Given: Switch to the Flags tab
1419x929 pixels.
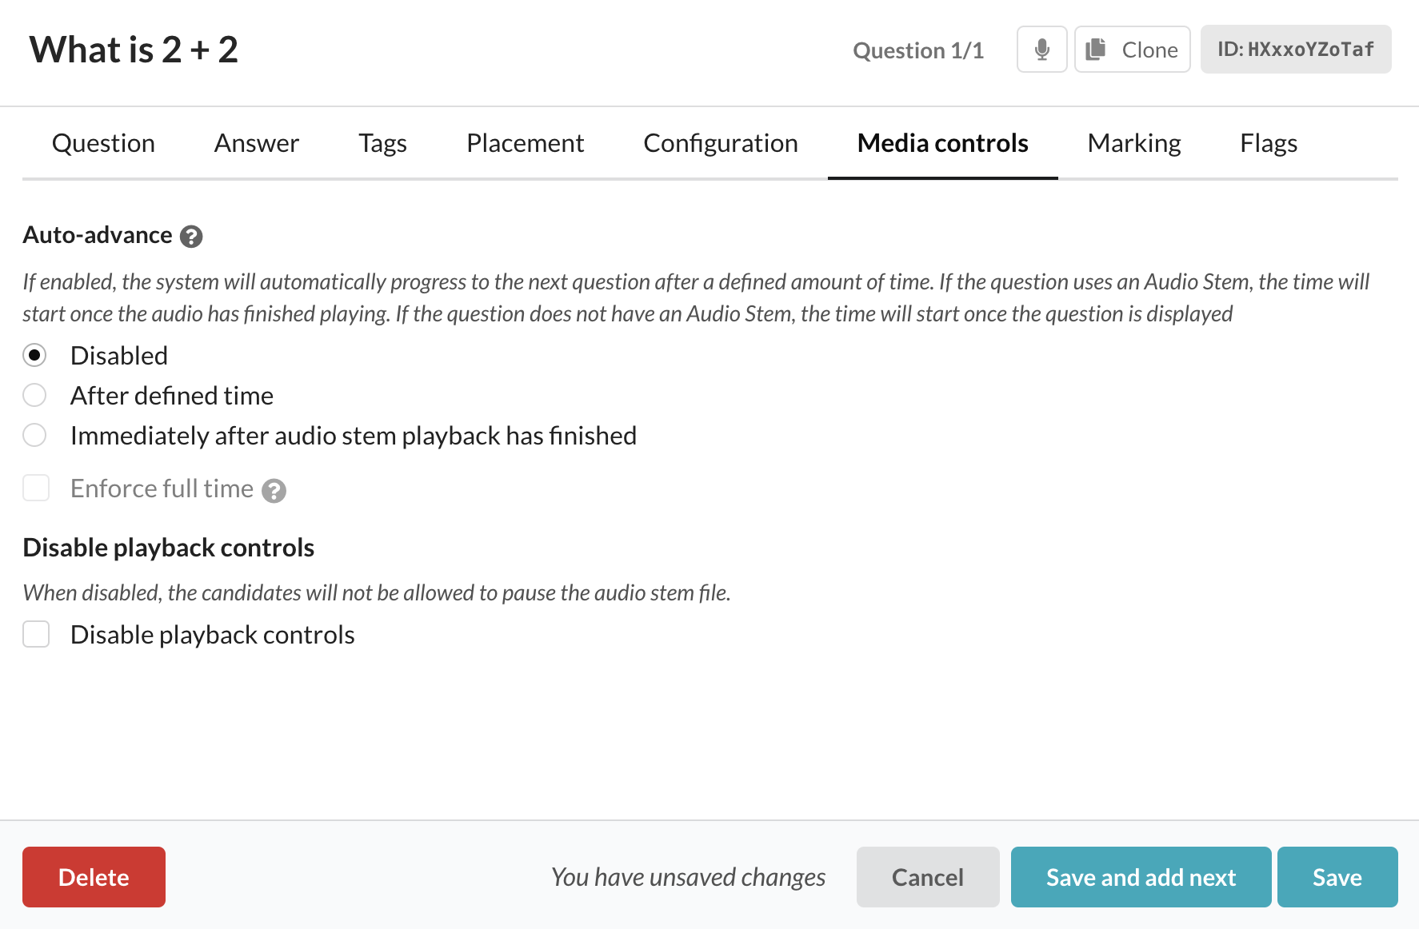Looking at the screenshot, I should coord(1268,143).
